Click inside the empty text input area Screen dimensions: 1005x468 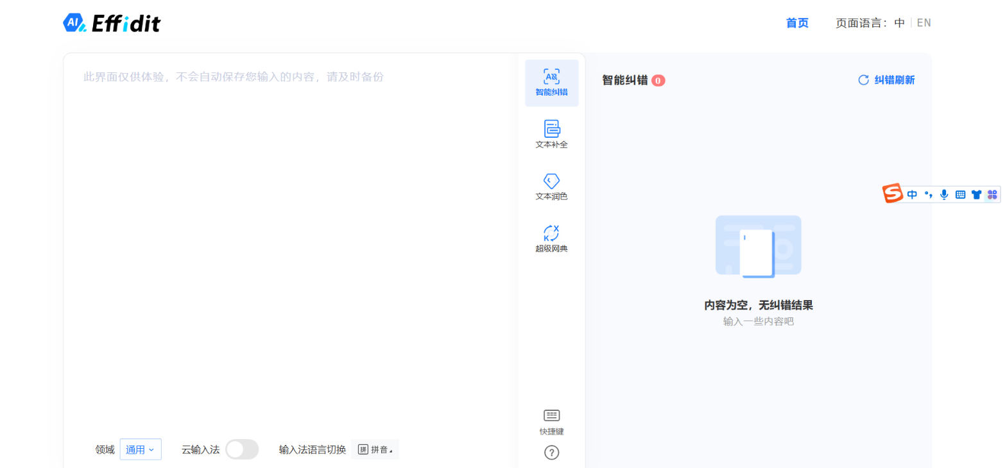[x=289, y=224]
